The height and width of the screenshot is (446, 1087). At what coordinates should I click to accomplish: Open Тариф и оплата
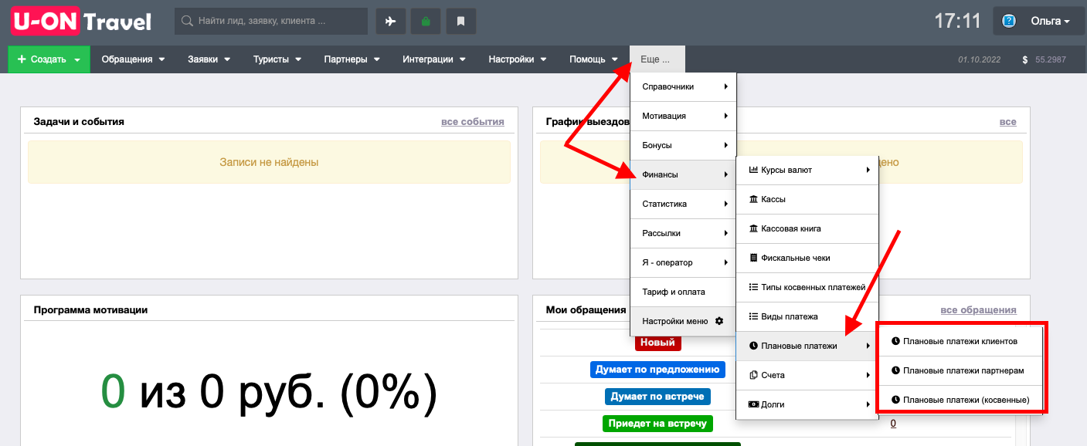[x=683, y=292]
